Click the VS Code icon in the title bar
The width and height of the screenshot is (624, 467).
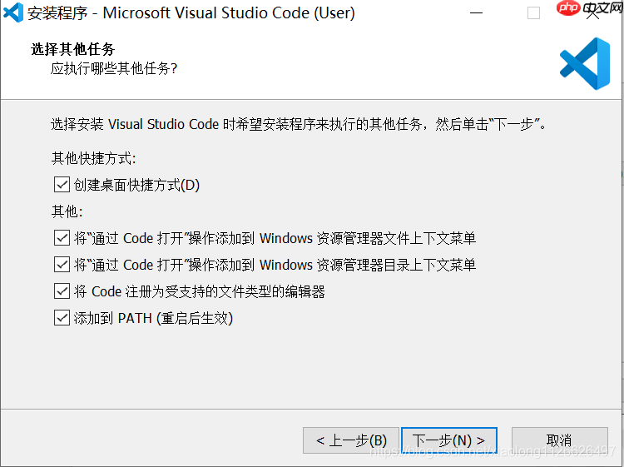point(13,12)
